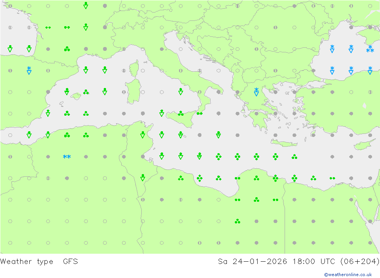The height and width of the screenshot is (278, 380).
Task: Click the blue double-snowflake symbol over Algeria
Action: tap(67, 157)
